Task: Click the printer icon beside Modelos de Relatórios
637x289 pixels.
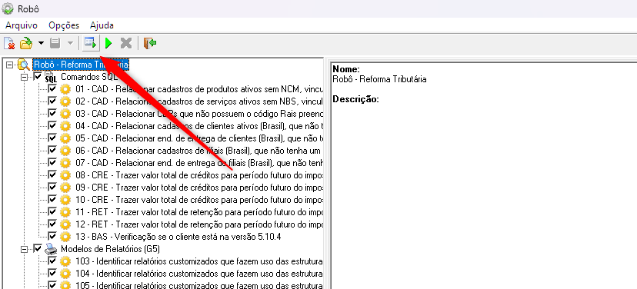Action: point(50,248)
